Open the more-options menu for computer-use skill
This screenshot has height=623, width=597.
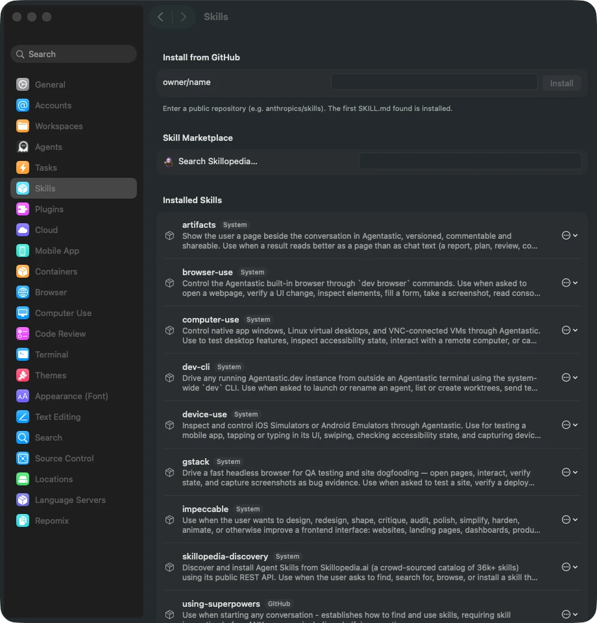(x=570, y=330)
